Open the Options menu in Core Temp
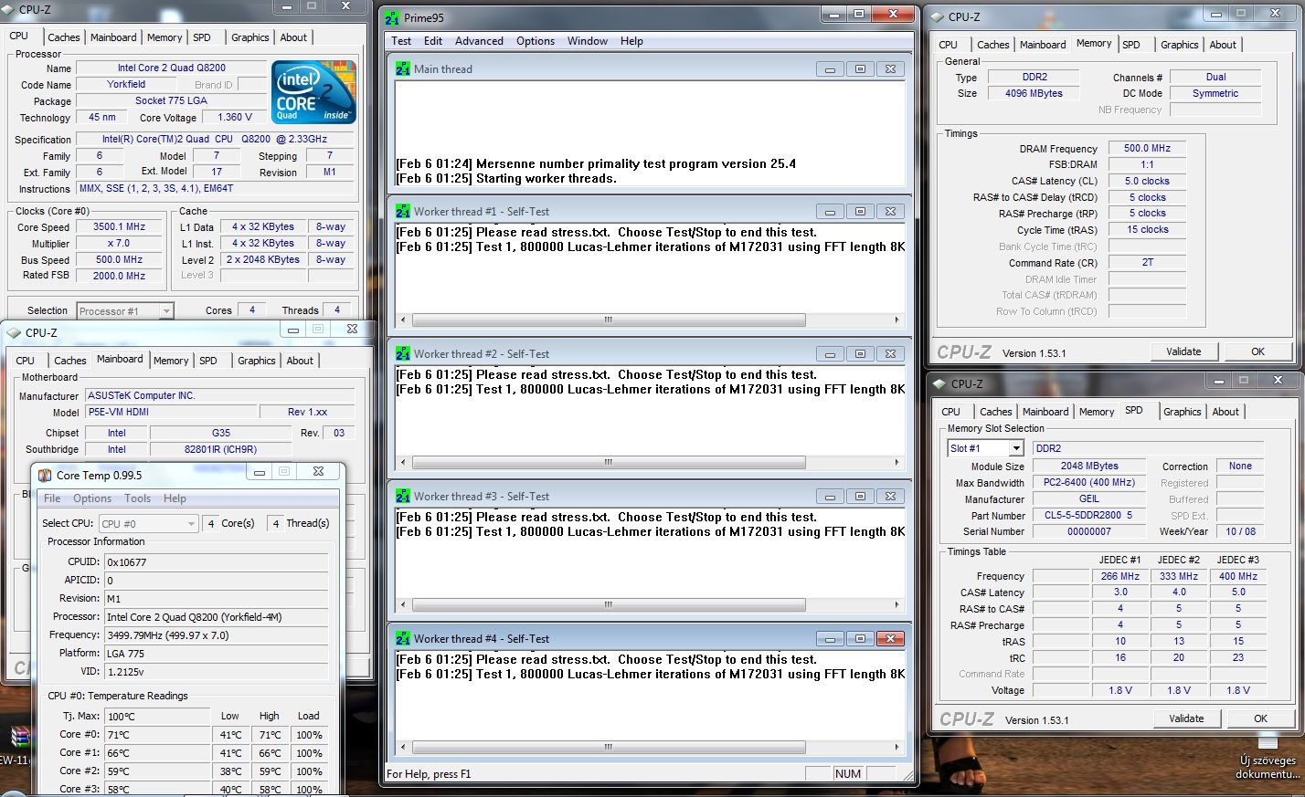The image size is (1305, 797). [x=92, y=498]
